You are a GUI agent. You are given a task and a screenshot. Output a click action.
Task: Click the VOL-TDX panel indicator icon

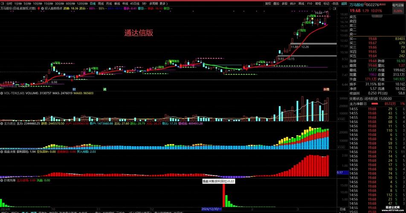(2, 92)
